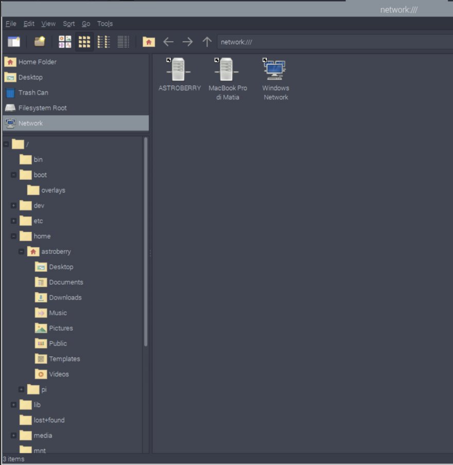Navigate forward with the right arrow
This screenshot has height=465, width=453.
[188, 42]
